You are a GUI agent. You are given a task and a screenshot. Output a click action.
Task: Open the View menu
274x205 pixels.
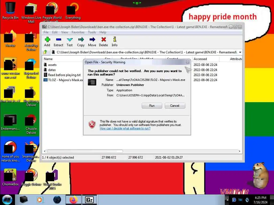(x=64, y=32)
